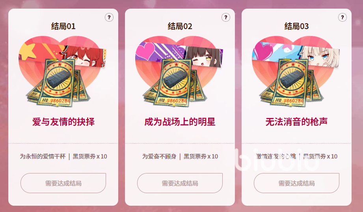Open the 无法消音的枪声 ending title
Viewport: 363px width, 212px height.
(296, 122)
